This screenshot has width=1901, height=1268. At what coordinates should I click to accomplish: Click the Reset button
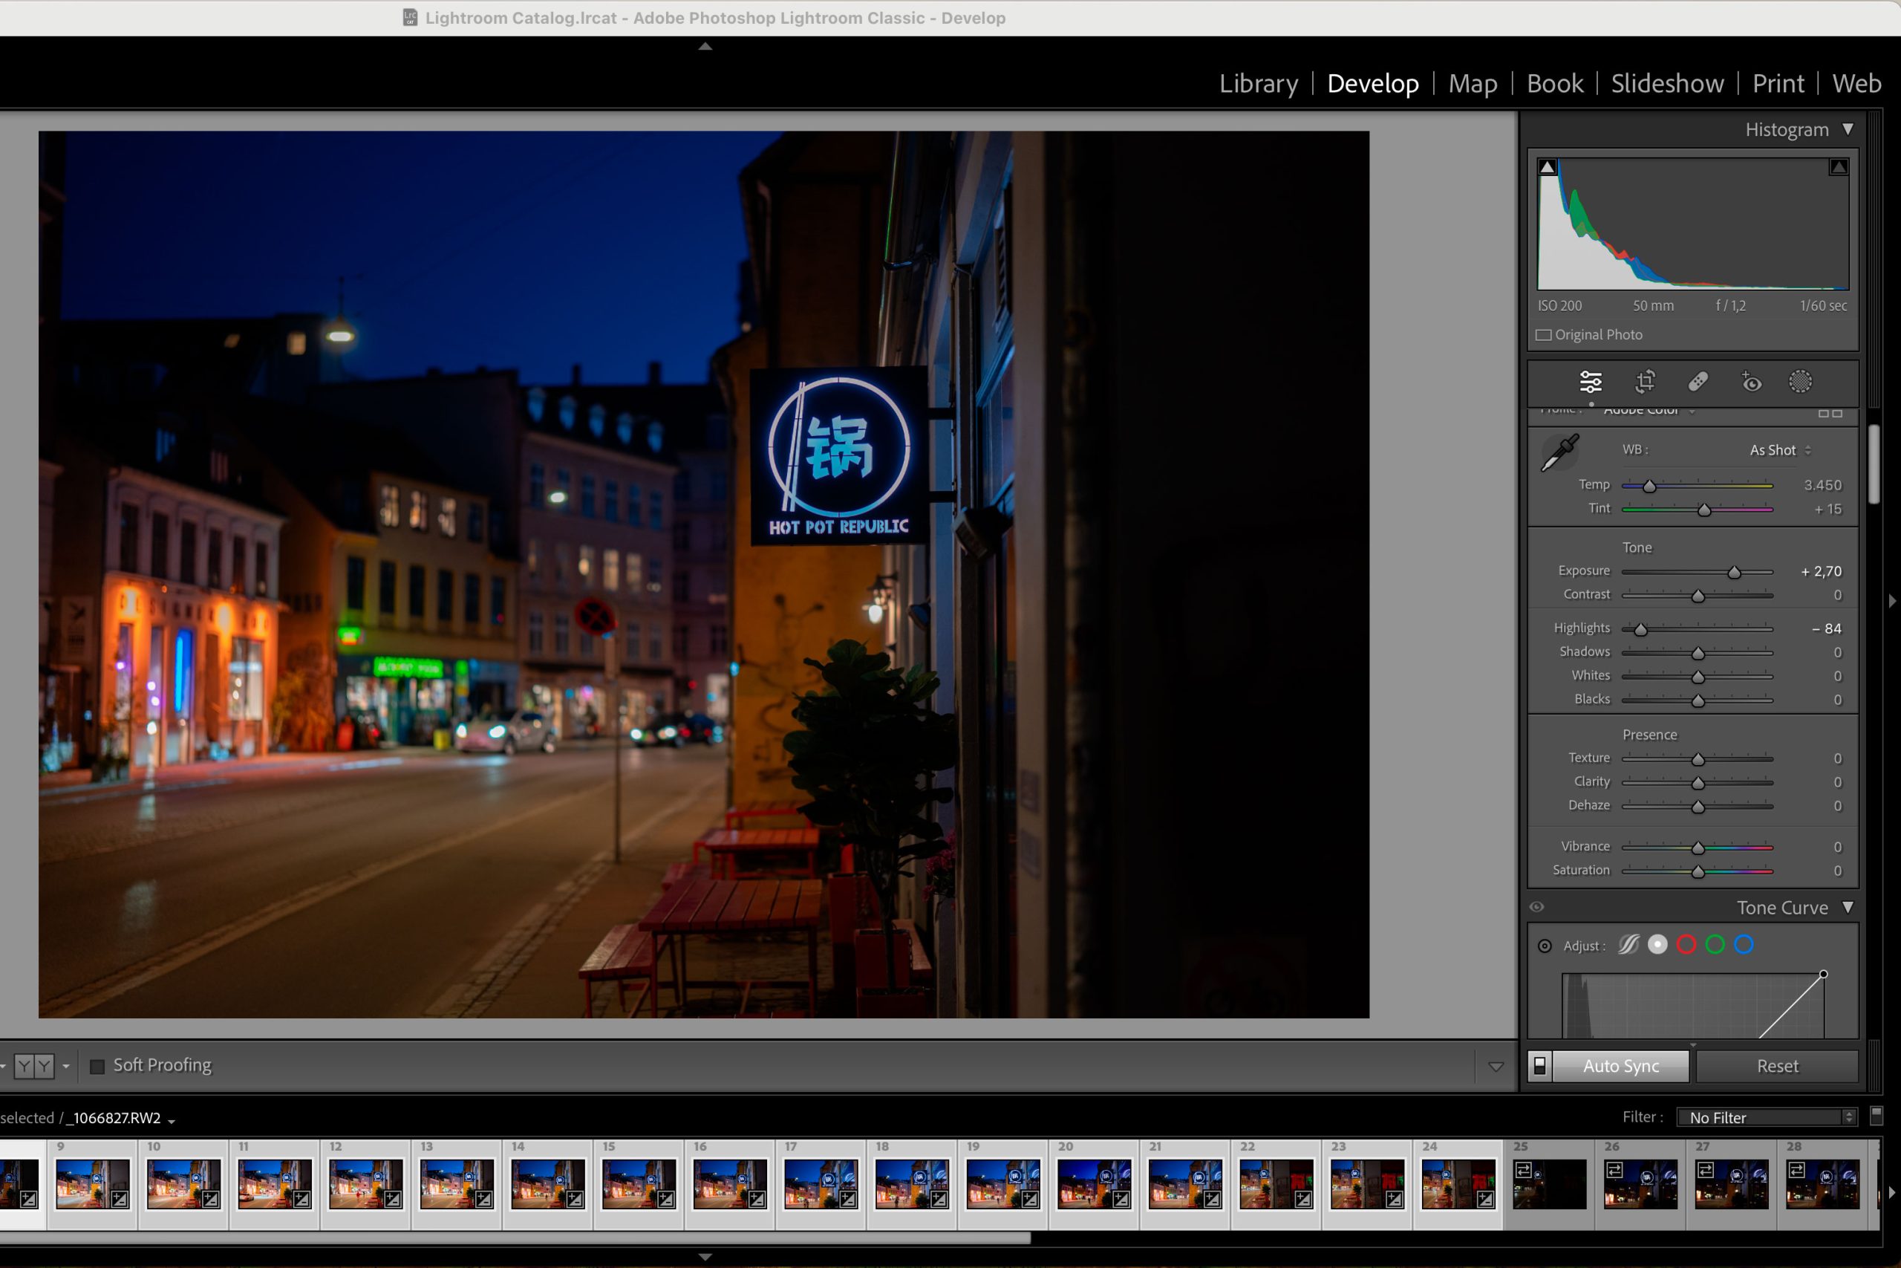[x=1776, y=1066]
